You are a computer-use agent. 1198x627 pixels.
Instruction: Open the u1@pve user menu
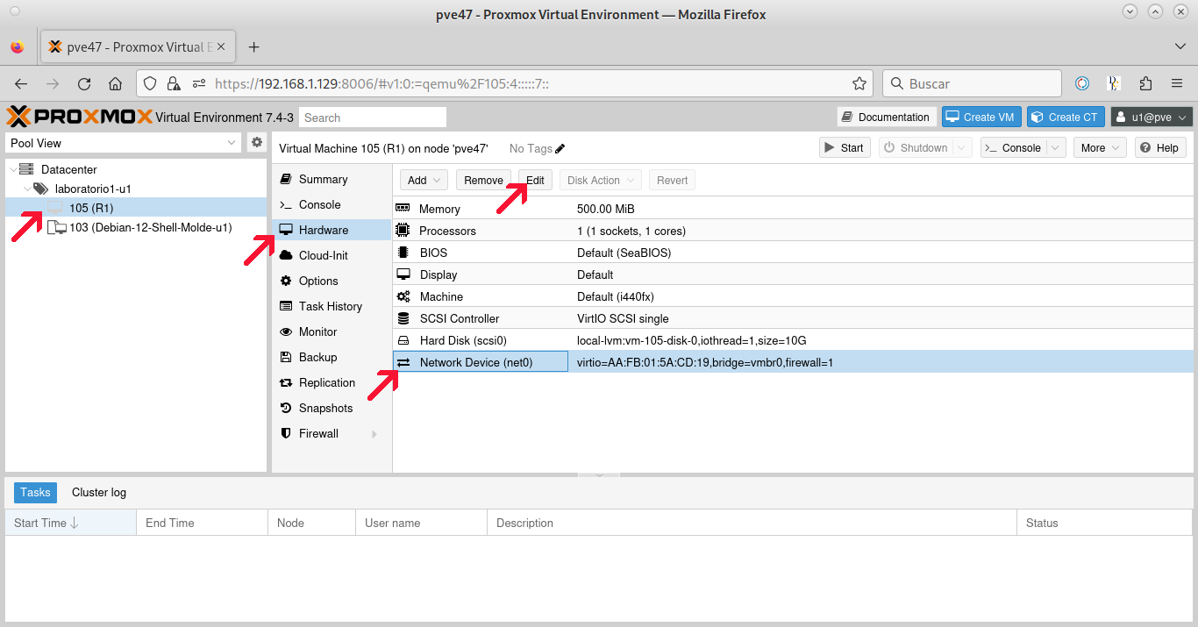point(1152,117)
